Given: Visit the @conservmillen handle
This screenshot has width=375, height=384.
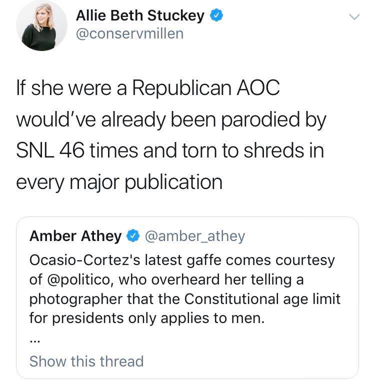Looking at the screenshot, I should pyautogui.click(x=129, y=33).
